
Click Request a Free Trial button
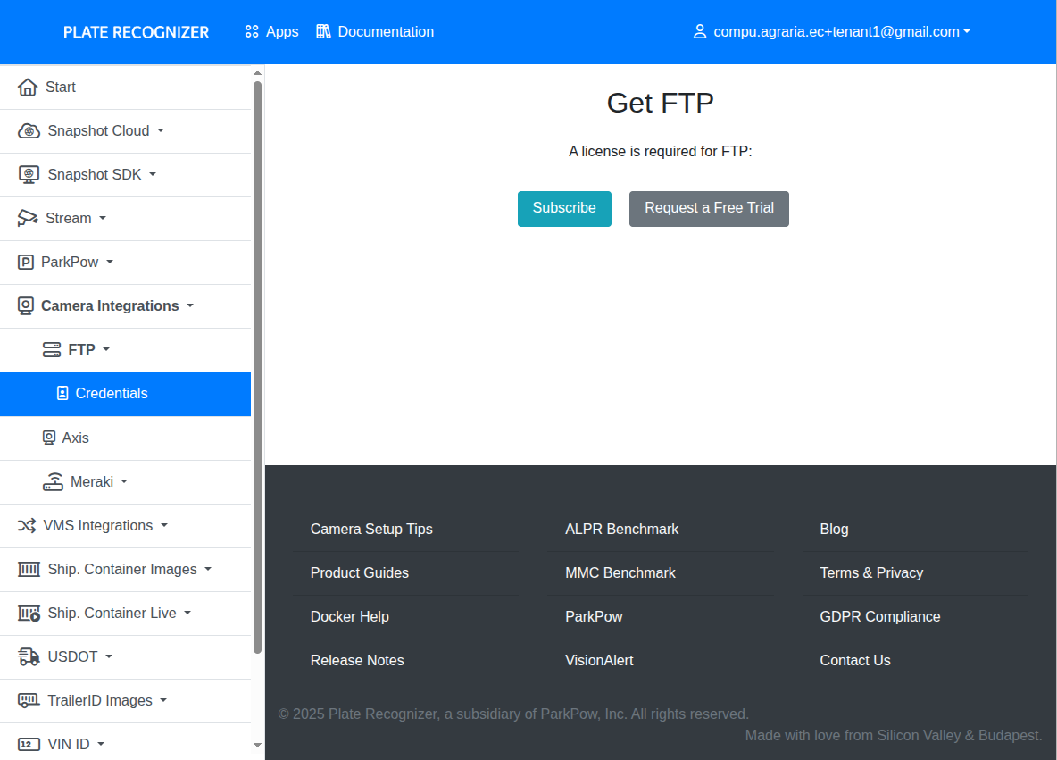tap(709, 208)
